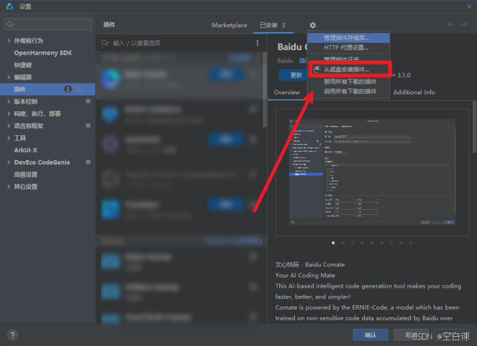The image size is (477, 346).
Task: Focus the settings search field
Action: 48,24
